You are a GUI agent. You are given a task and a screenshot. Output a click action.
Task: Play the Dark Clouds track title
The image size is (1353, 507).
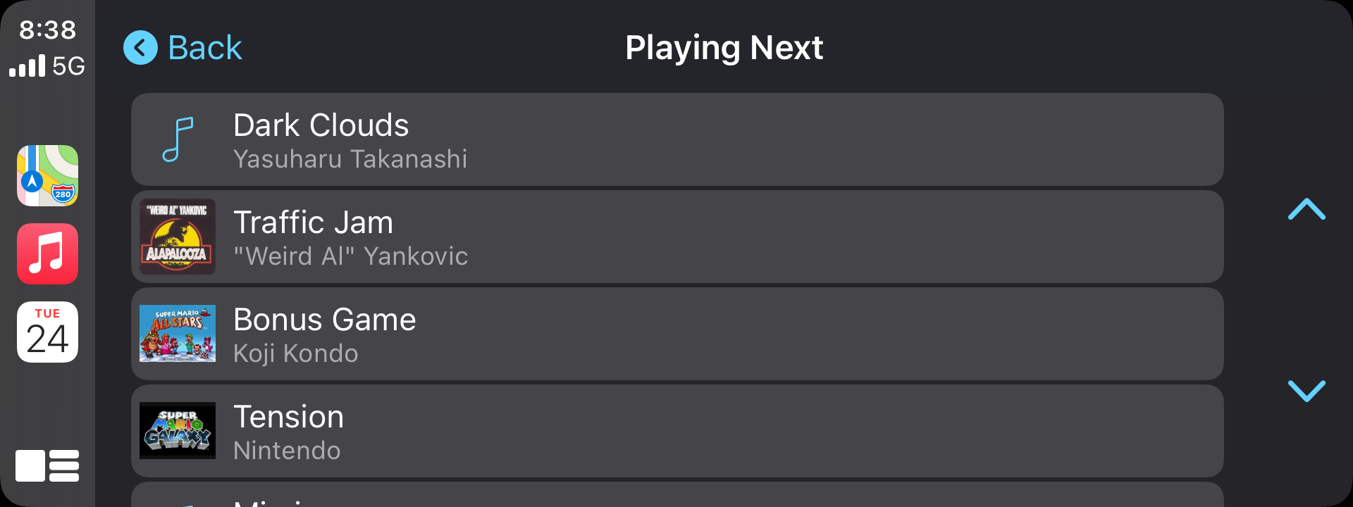click(321, 125)
